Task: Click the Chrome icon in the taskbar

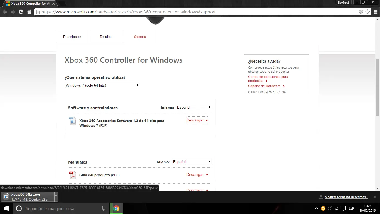Action: tap(116, 208)
